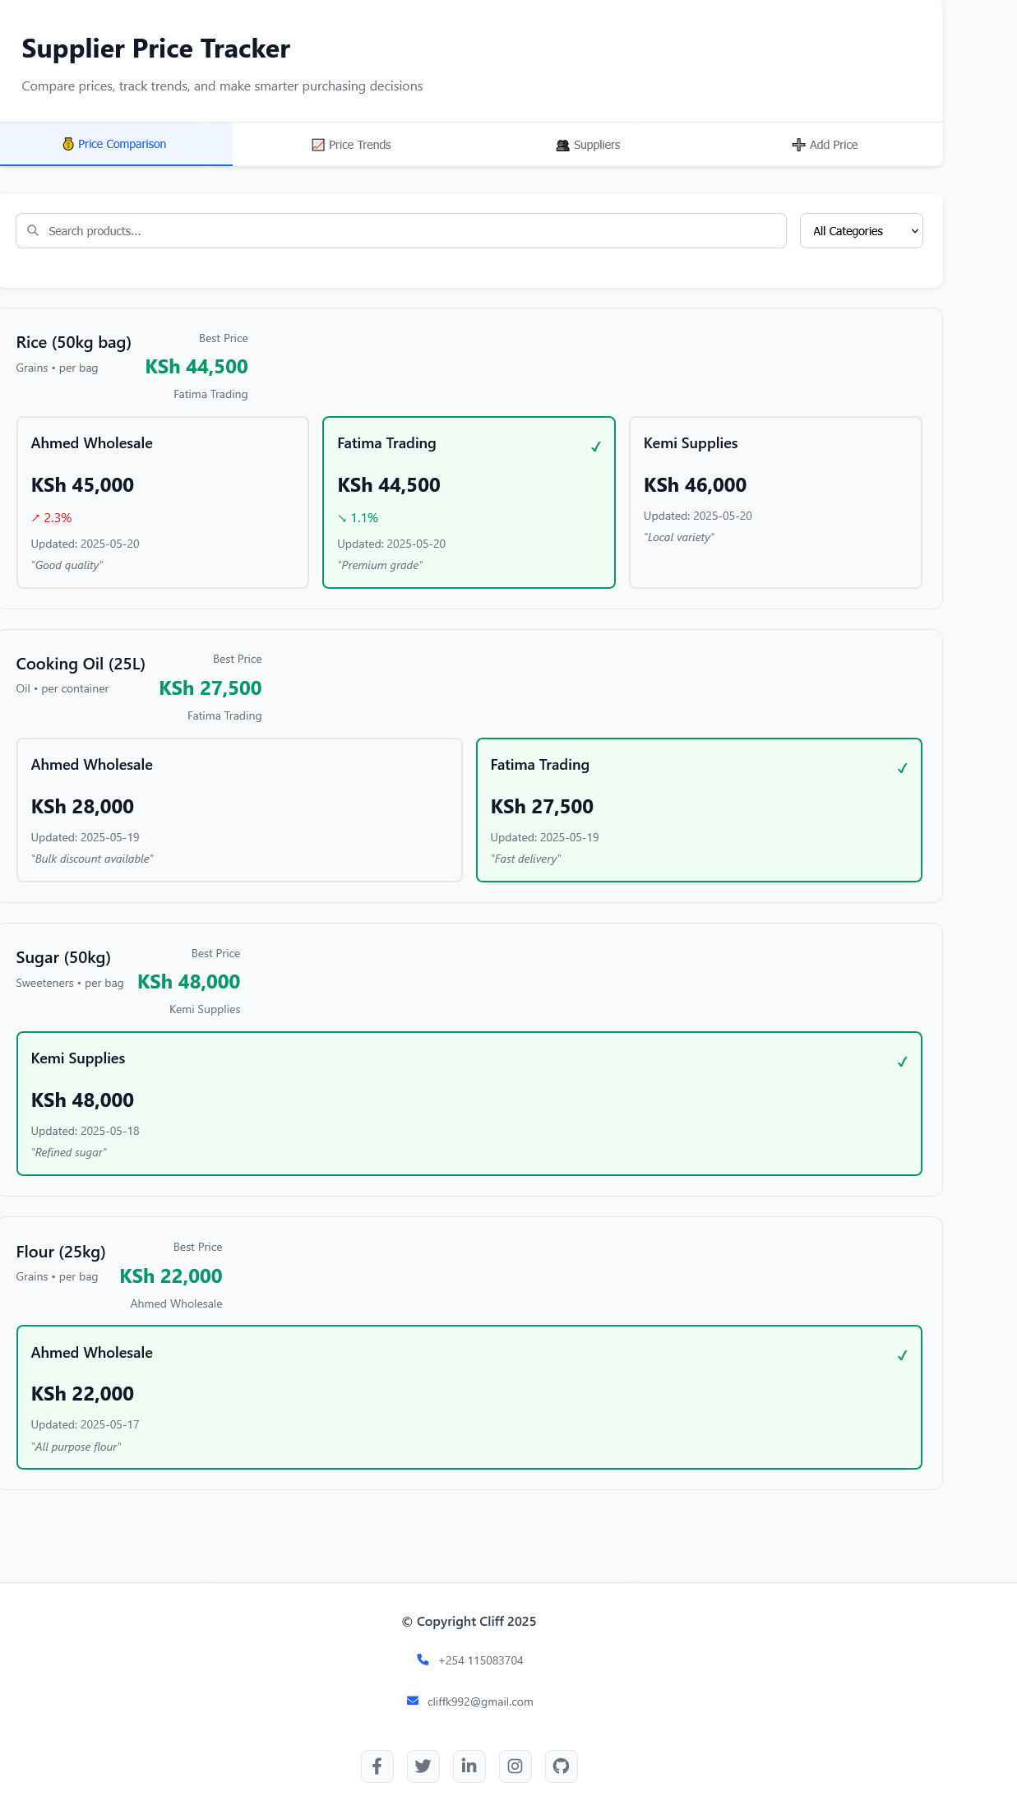Open the LinkedIn social icon
This screenshot has width=1017, height=1815.
[469, 1766]
